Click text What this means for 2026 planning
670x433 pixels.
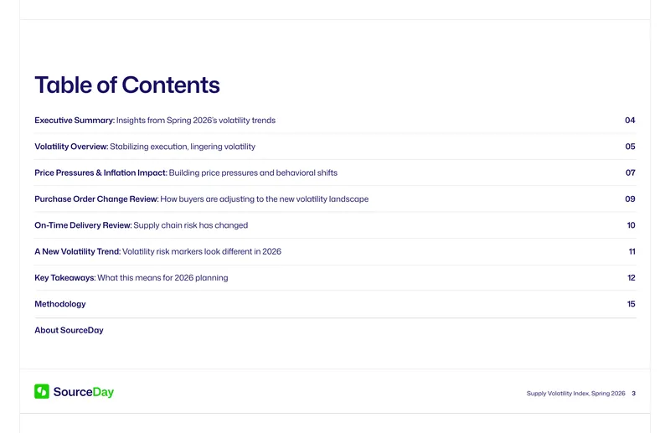[162, 278]
